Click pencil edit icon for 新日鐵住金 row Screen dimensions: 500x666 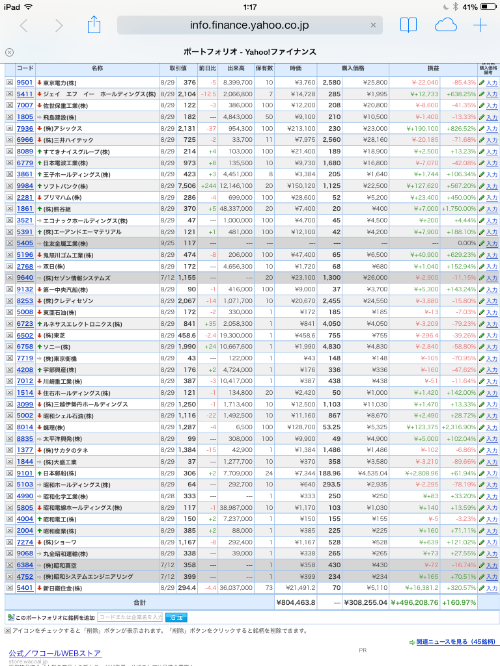pos(482,588)
